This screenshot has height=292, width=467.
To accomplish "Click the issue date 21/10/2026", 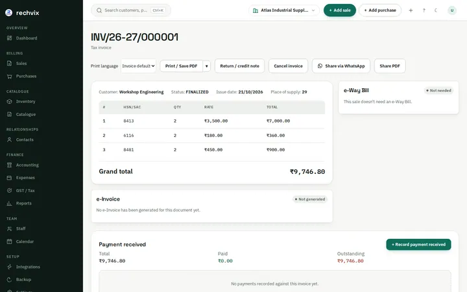I will coord(250,92).
